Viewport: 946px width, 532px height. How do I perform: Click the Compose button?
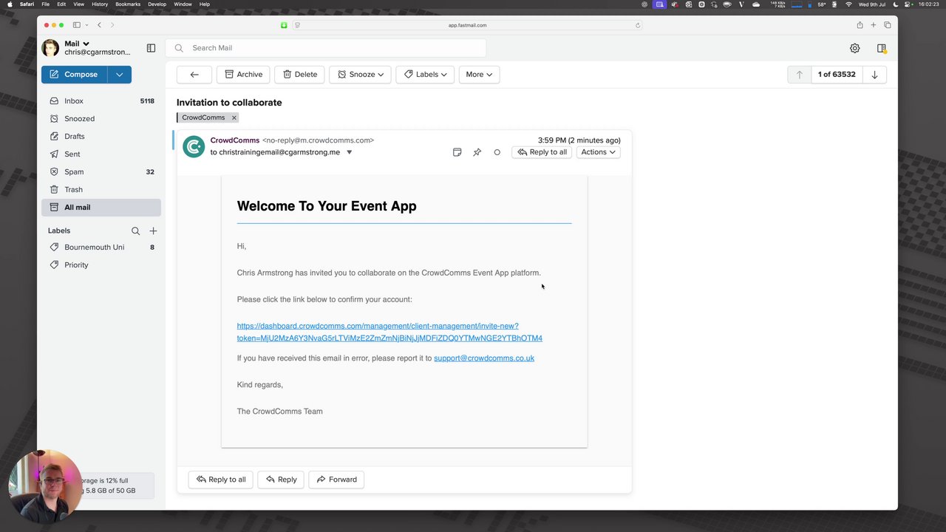point(74,75)
